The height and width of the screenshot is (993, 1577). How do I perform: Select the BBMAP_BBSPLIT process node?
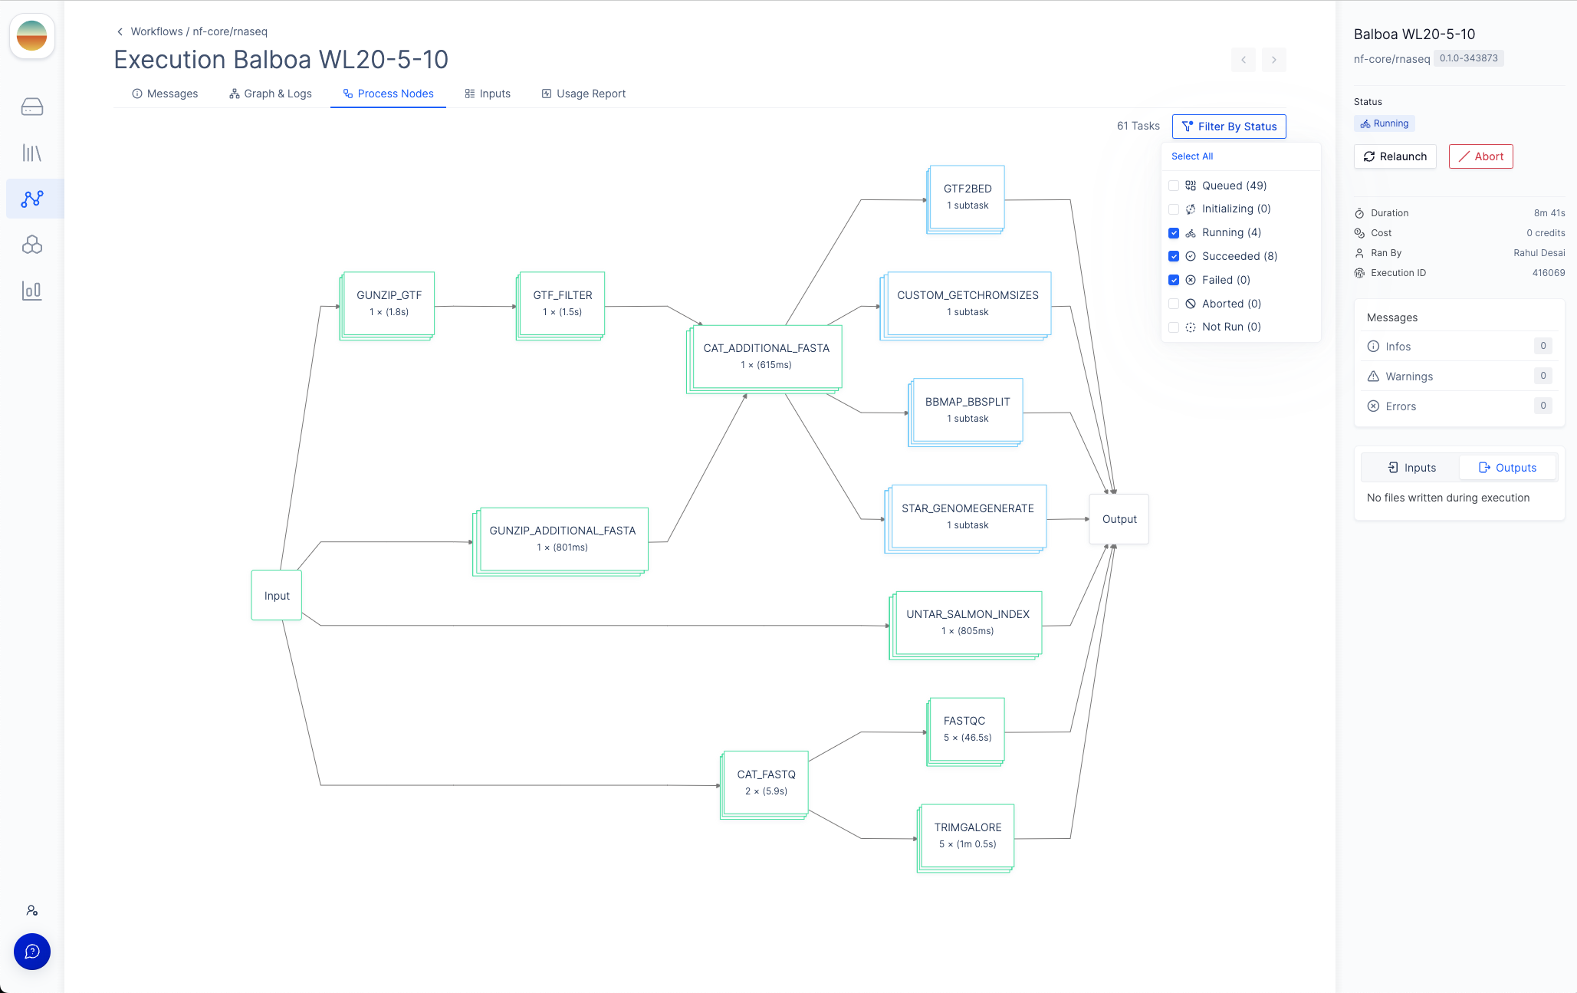[966, 412]
